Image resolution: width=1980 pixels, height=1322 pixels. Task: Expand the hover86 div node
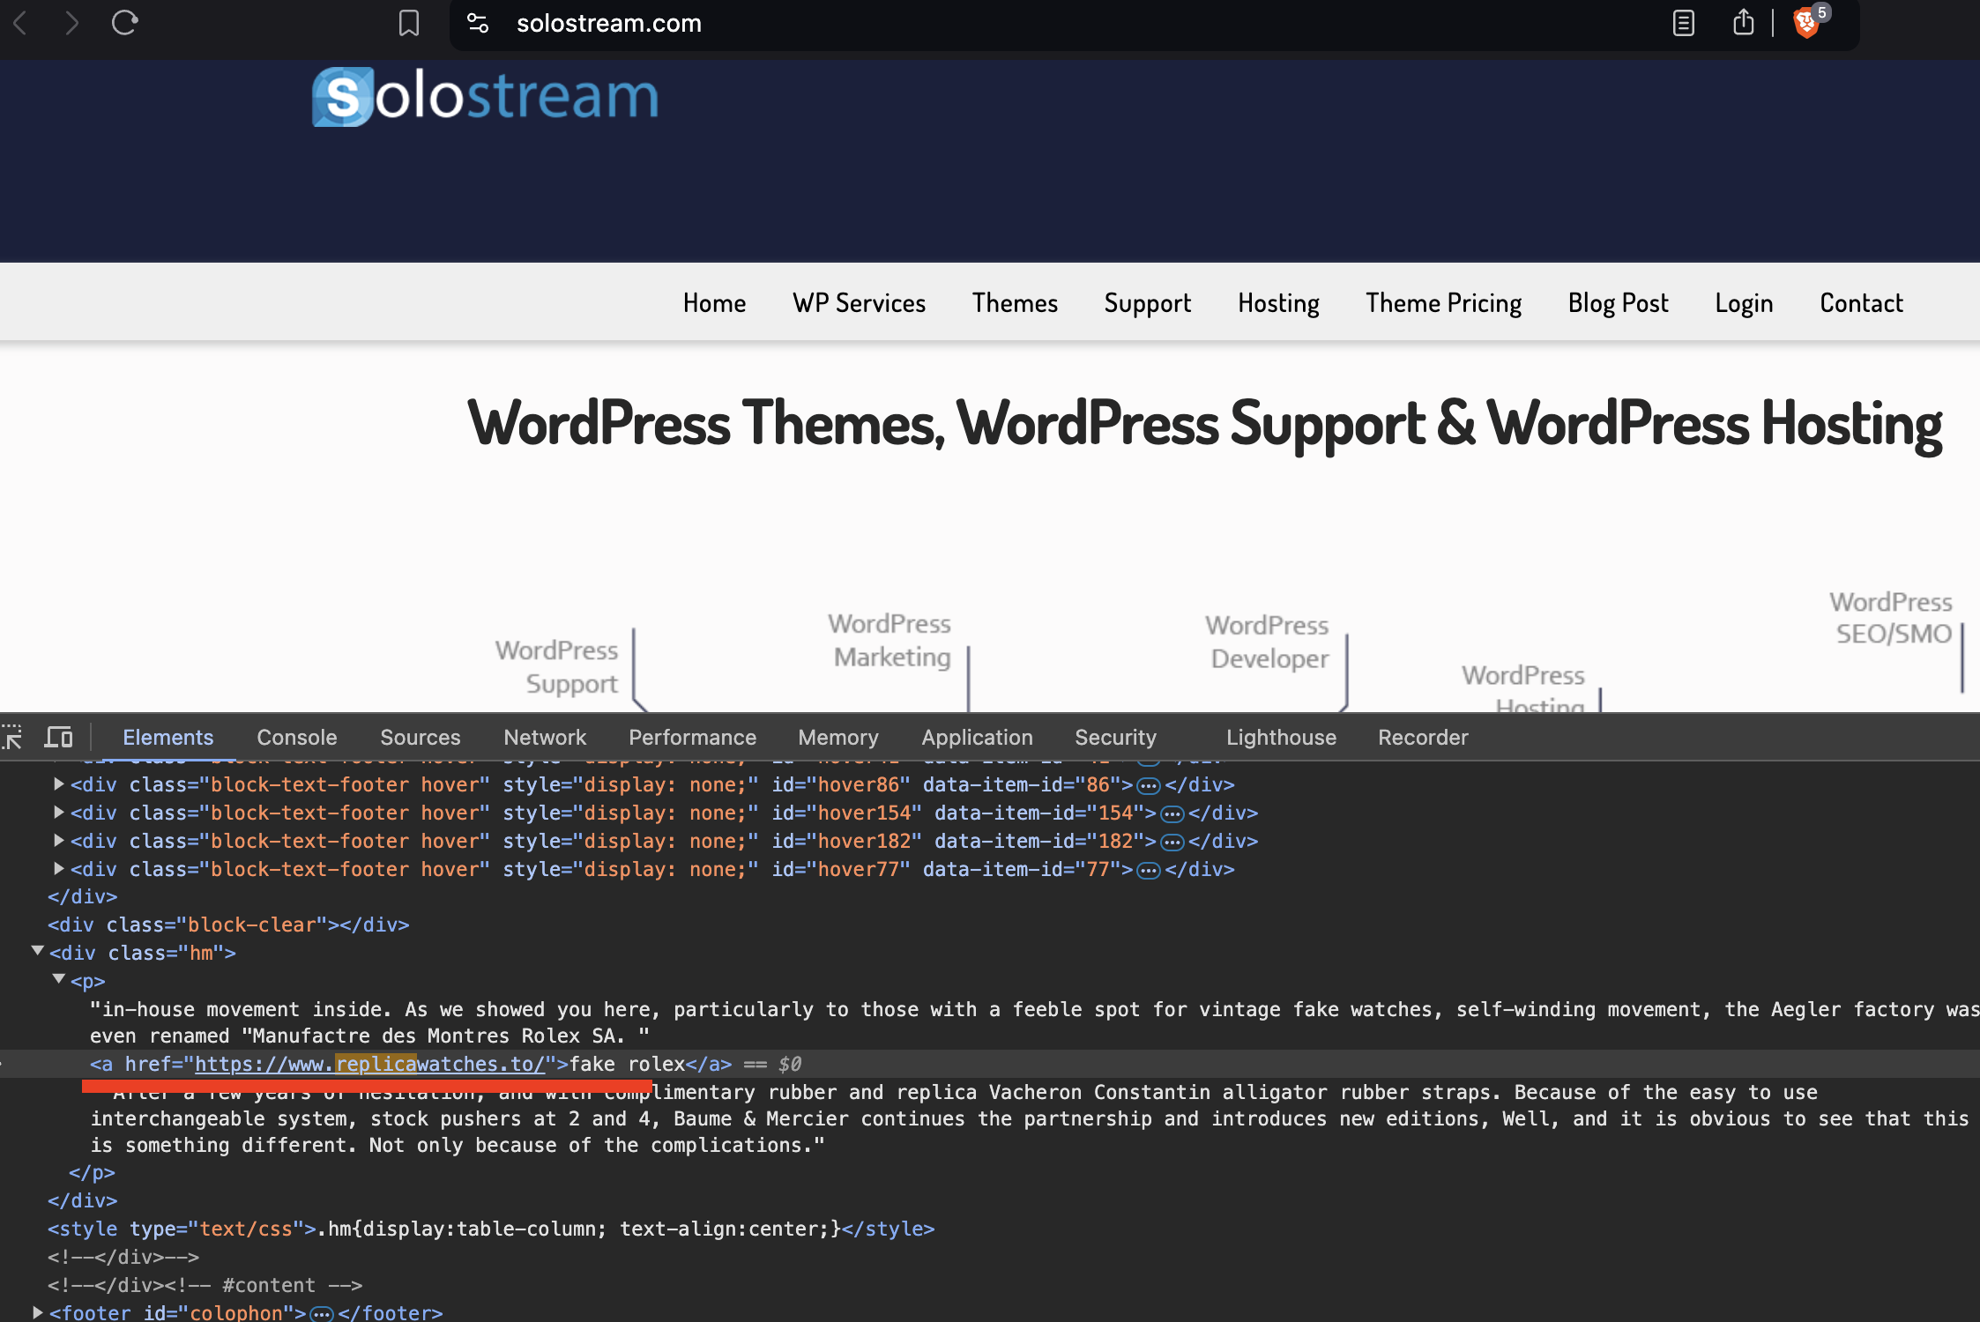pos(59,784)
